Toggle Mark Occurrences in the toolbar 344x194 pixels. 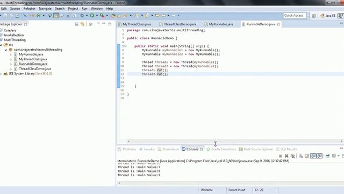(56, 16)
